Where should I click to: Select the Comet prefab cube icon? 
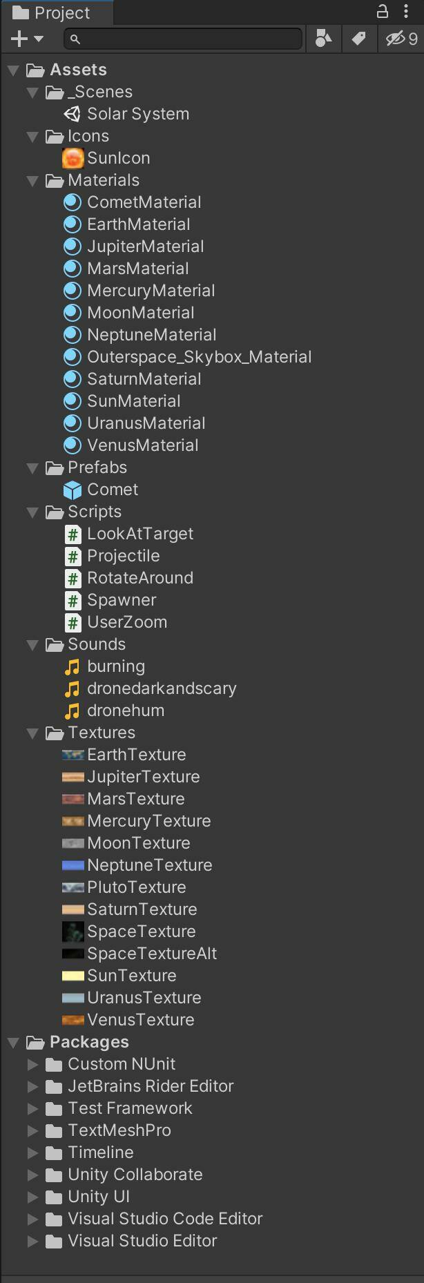point(73,490)
